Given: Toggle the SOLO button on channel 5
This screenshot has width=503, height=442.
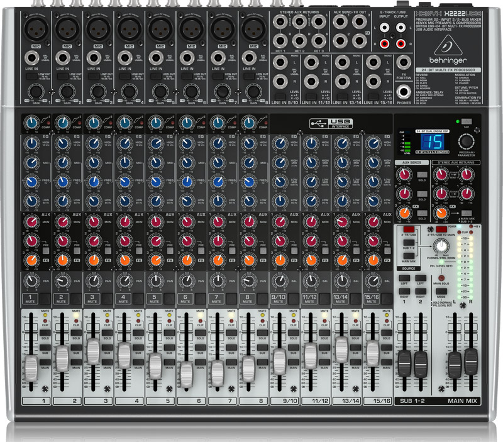Looking at the screenshot, I should [169, 333].
